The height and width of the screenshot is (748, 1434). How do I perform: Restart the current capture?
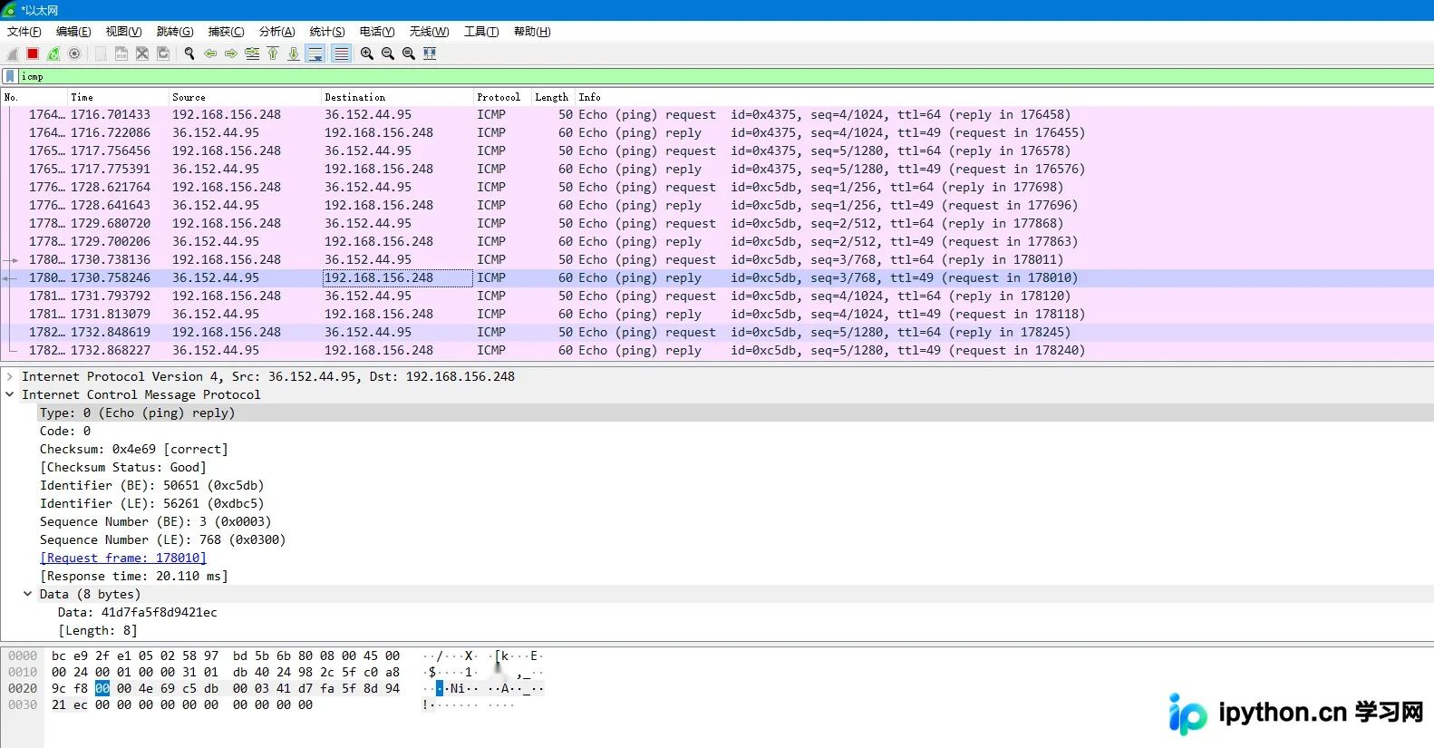[x=53, y=53]
